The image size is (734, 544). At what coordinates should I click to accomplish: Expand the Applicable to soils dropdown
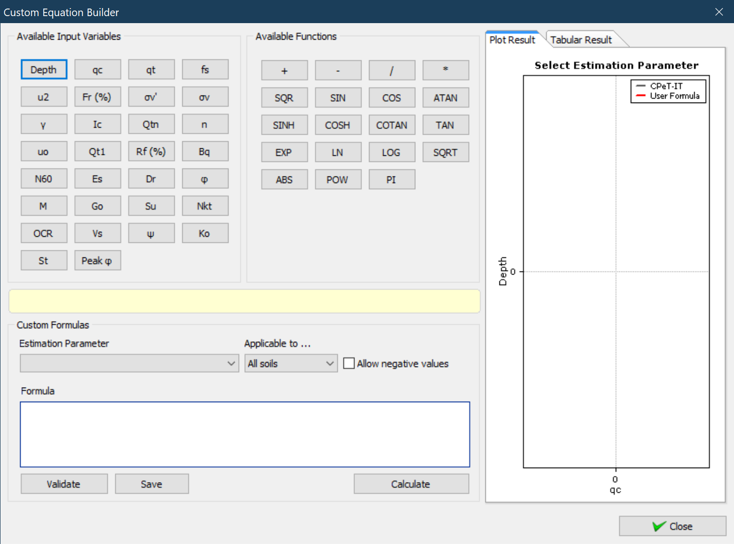(x=290, y=364)
